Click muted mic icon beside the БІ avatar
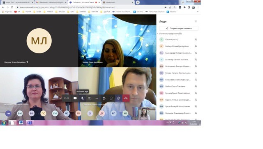Viewport: 263px width, 149px height. coord(196,60)
